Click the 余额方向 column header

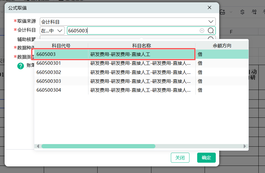222,46
